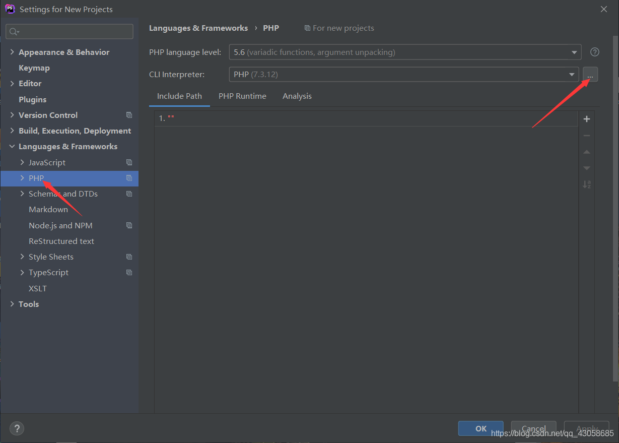Switch to Include Path tab
The height and width of the screenshot is (443, 619).
pyautogui.click(x=179, y=96)
